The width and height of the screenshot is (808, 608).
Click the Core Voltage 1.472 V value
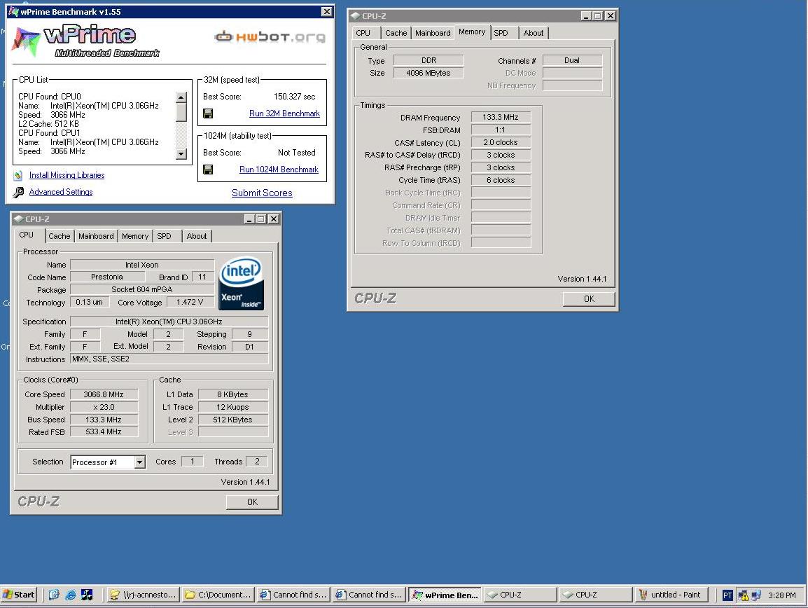coord(190,302)
